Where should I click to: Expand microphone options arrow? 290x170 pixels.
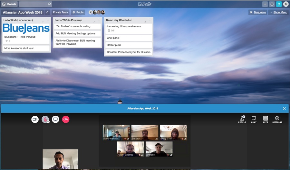pos(48,122)
